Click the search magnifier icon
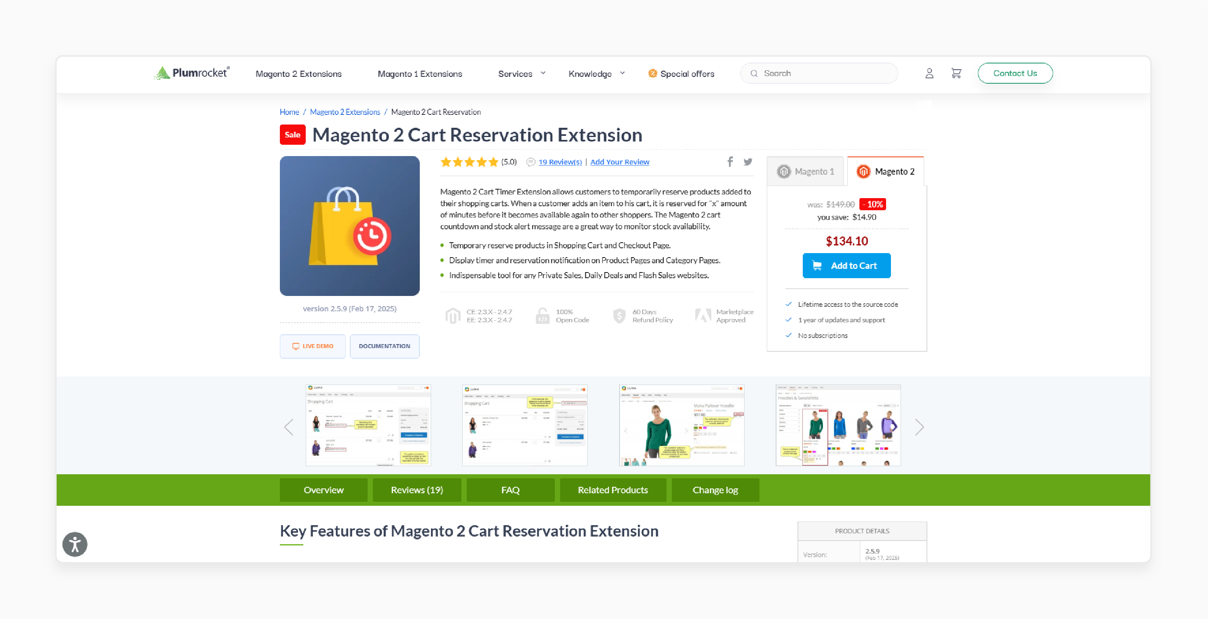The height and width of the screenshot is (619, 1208). click(x=754, y=74)
